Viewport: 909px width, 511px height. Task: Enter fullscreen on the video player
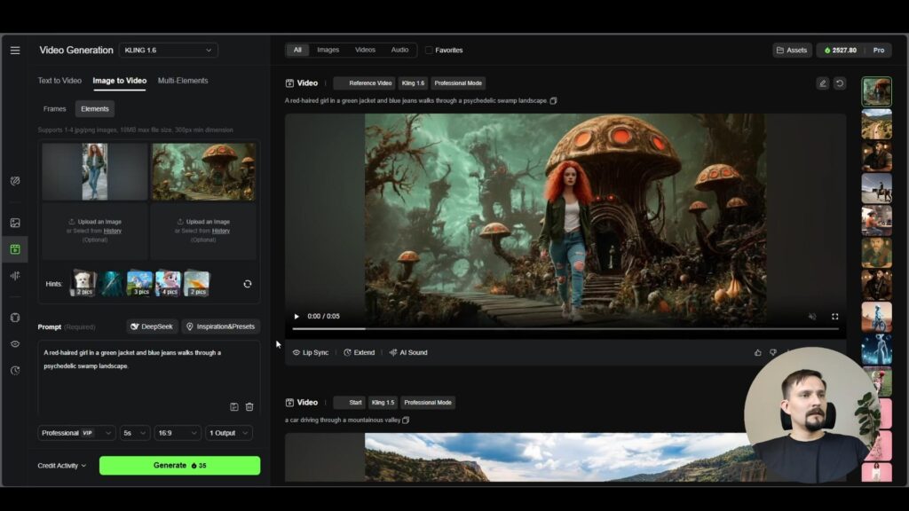(834, 317)
